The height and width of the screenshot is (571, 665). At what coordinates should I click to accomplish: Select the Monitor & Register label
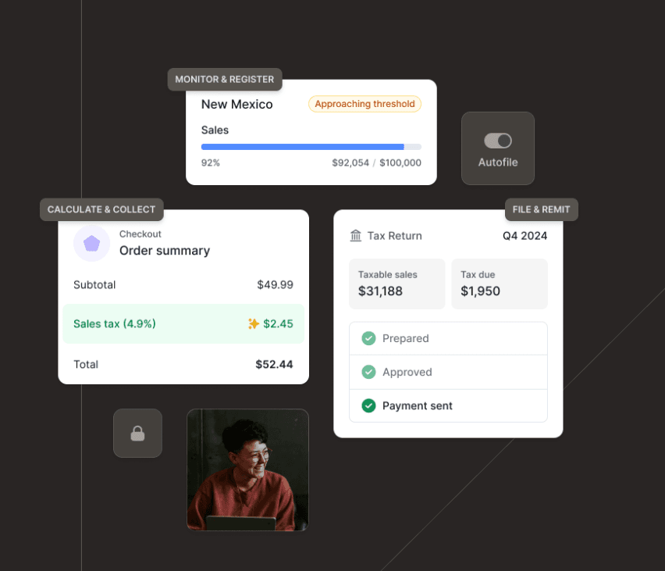pyautogui.click(x=225, y=80)
